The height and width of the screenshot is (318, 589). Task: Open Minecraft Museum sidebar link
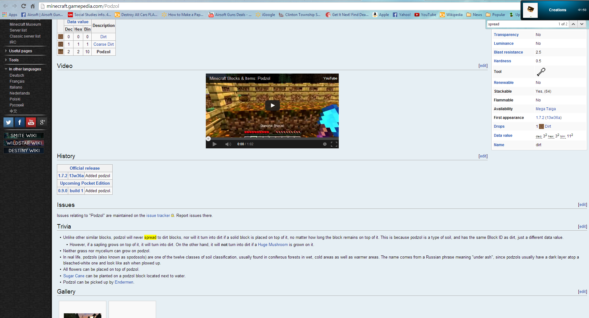pos(25,24)
